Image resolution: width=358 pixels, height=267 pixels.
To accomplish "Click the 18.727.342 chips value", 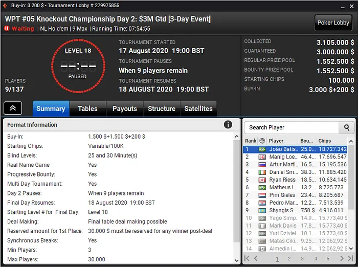I will pos(332,149).
